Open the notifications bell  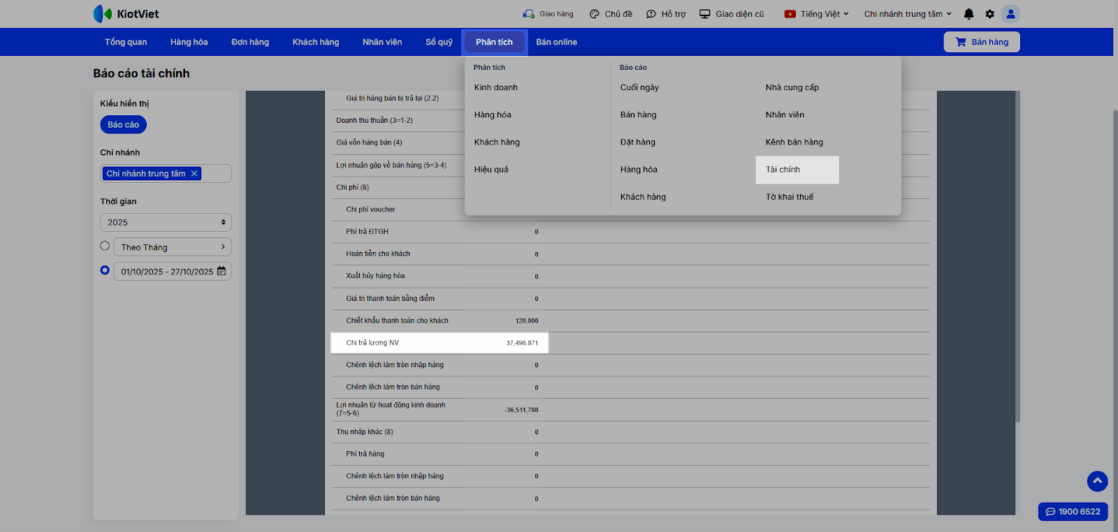(968, 14)
